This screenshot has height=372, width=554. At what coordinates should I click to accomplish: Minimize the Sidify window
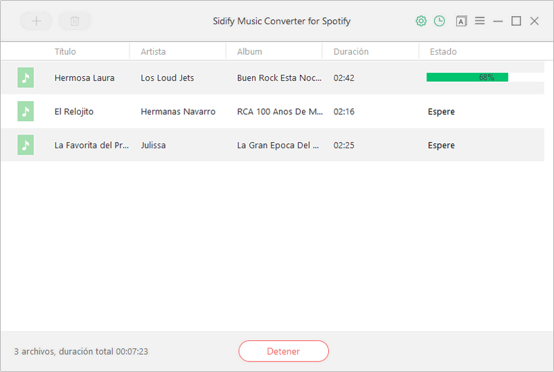498,21
